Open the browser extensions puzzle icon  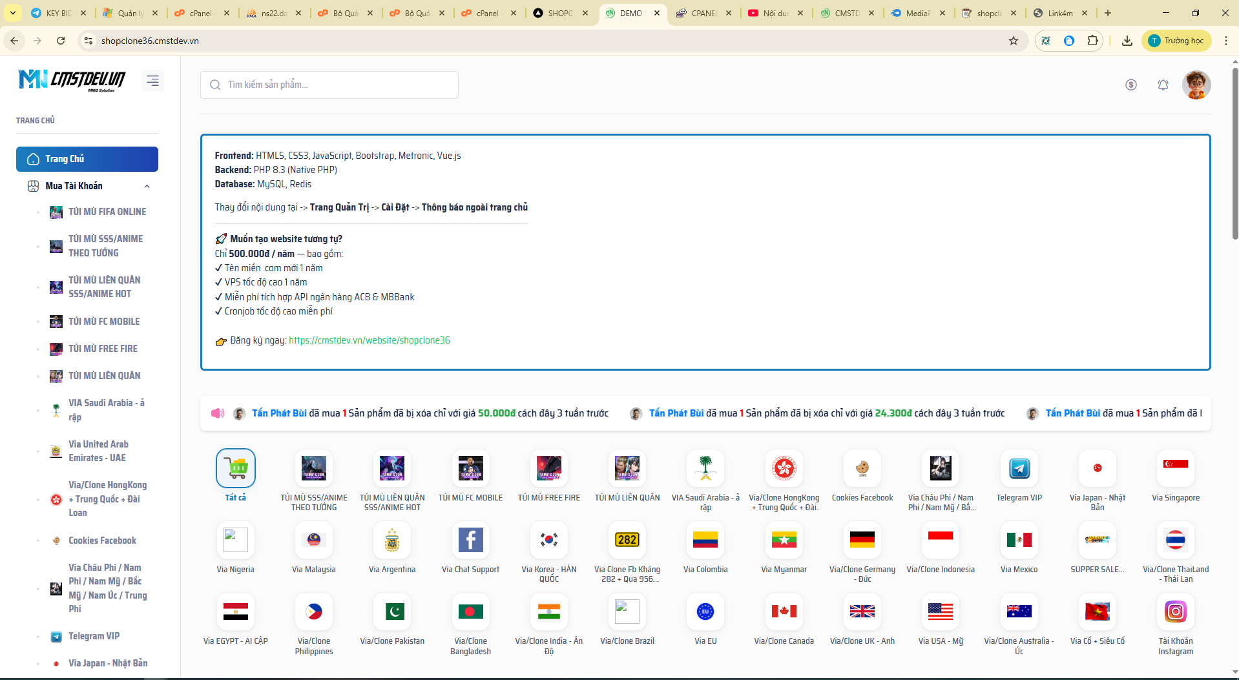(x=1092, y=41)
